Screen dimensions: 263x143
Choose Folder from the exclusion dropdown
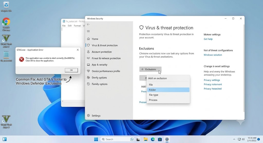tap(168, 90)
